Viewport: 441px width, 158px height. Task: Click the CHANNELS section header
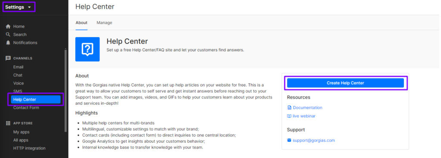(x=23, y=59)
